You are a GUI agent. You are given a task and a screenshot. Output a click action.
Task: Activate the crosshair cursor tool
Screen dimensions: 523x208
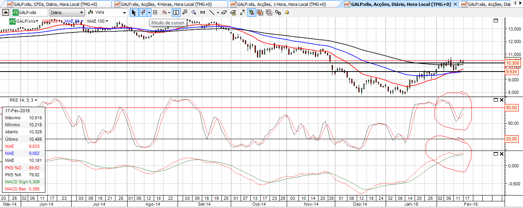(x=143, y=12)
